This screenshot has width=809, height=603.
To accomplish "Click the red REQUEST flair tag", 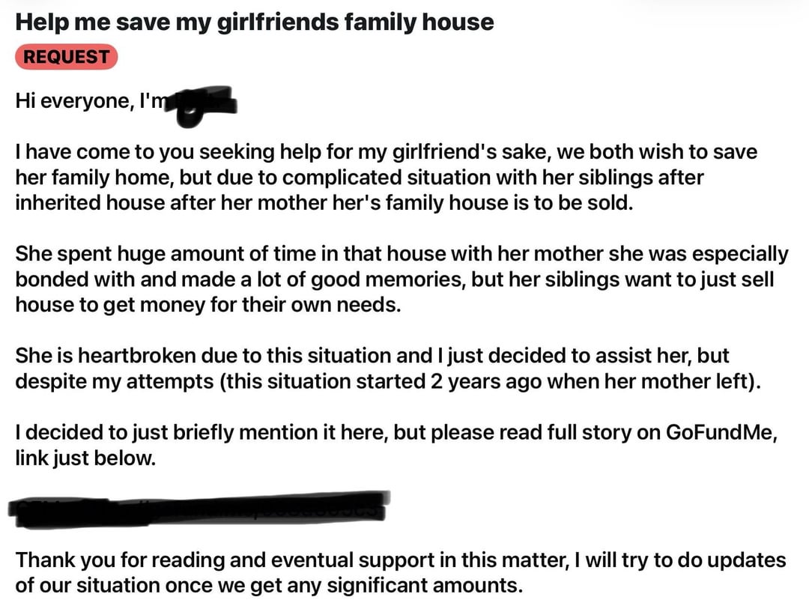I will pyautogui.click(x=67, y=57).
